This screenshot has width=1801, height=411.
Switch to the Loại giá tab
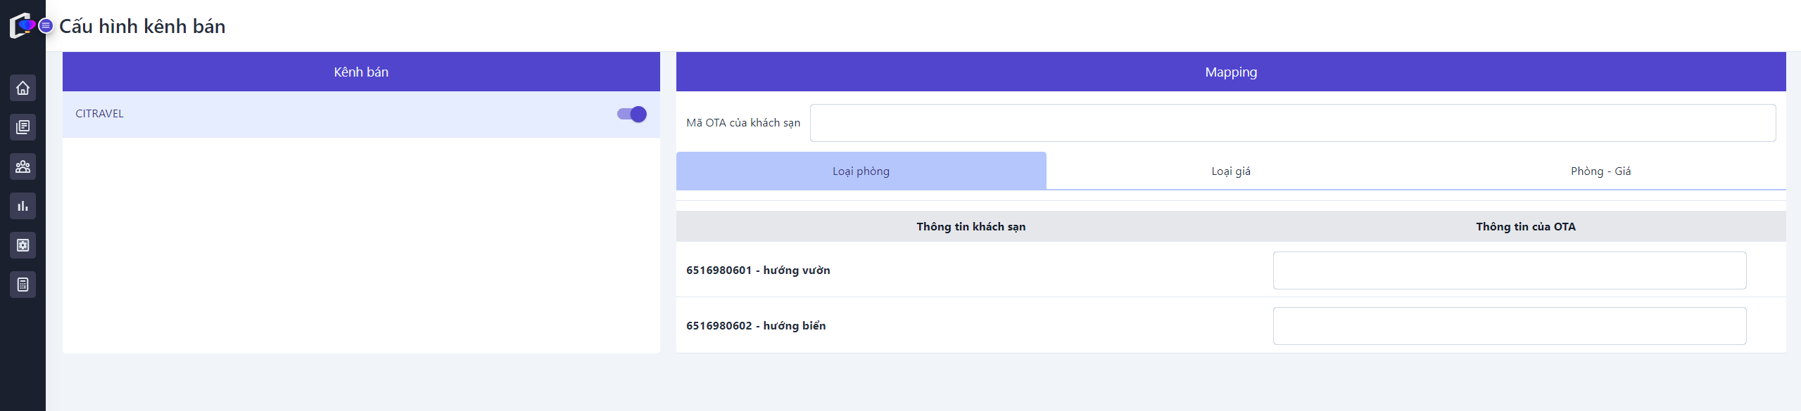point(1231,171)
